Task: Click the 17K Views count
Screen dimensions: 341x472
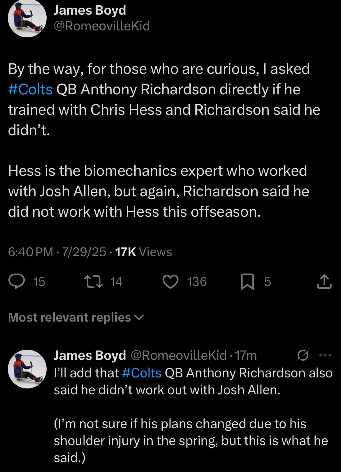Action: [x=144, y=252]
